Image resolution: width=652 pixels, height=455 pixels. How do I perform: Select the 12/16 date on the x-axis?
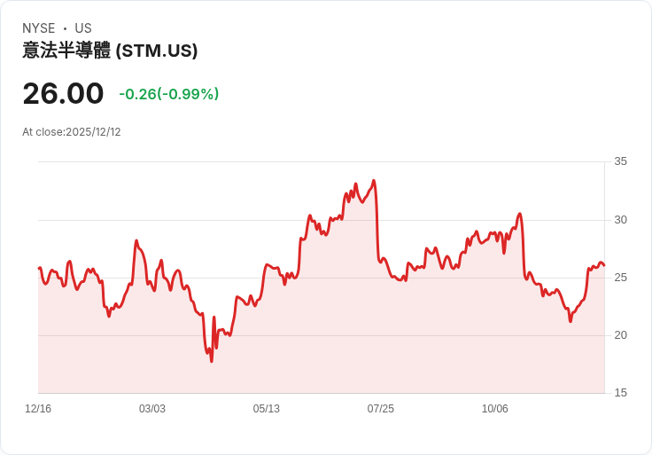click(x=38, y=409)
